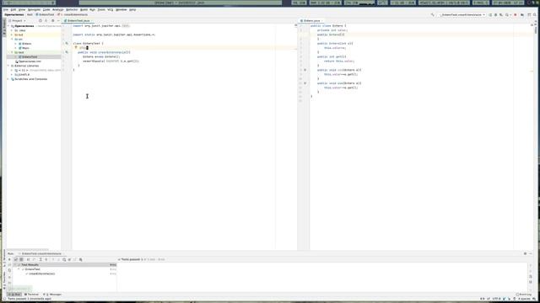Click the override gutter icon on line 14

305,83
